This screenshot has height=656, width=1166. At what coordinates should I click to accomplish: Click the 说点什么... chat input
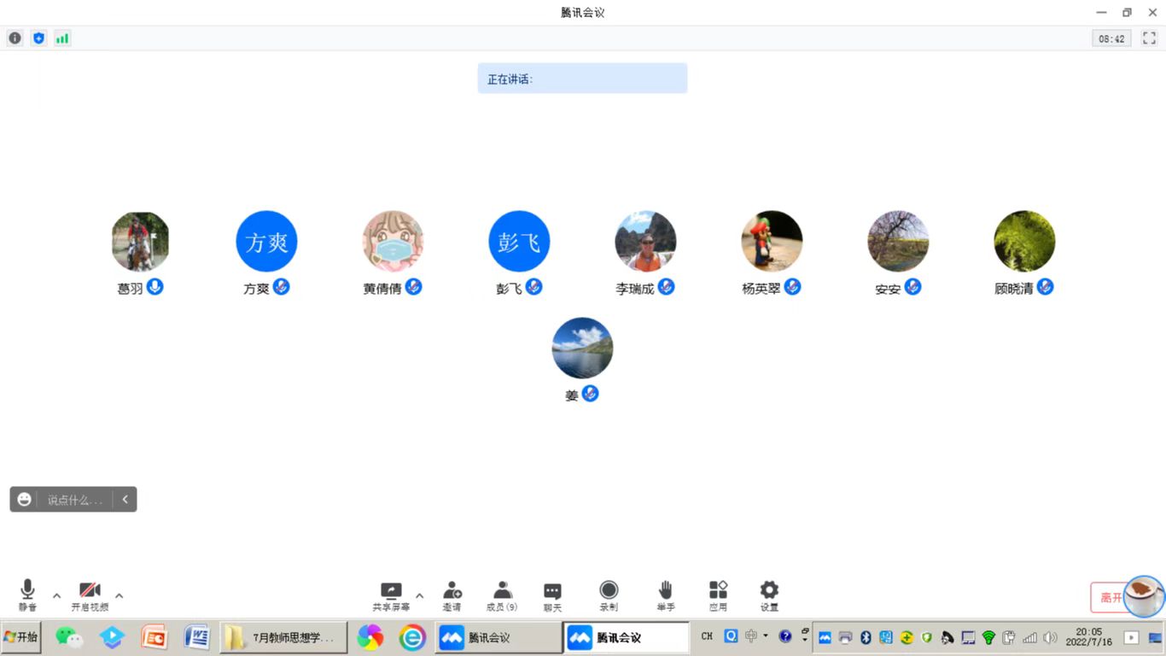pos(75,500)
